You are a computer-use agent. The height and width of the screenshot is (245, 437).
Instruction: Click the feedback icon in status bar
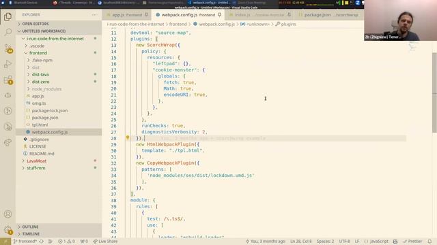pyautogui.click(x=395, y=242)
